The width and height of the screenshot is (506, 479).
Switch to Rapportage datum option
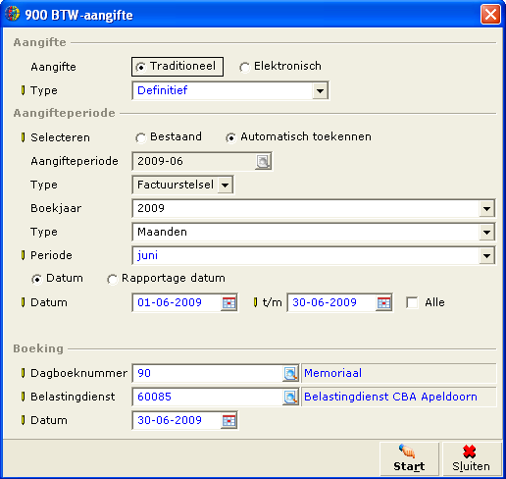pyautogui.click(x=112, y=280)
